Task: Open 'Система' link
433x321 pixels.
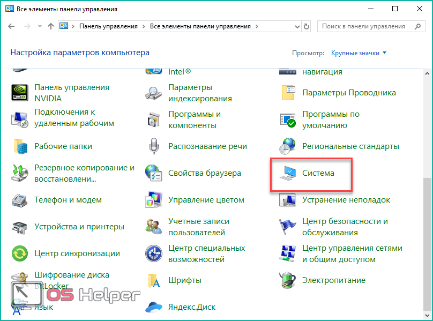Action: click(318, 173)
